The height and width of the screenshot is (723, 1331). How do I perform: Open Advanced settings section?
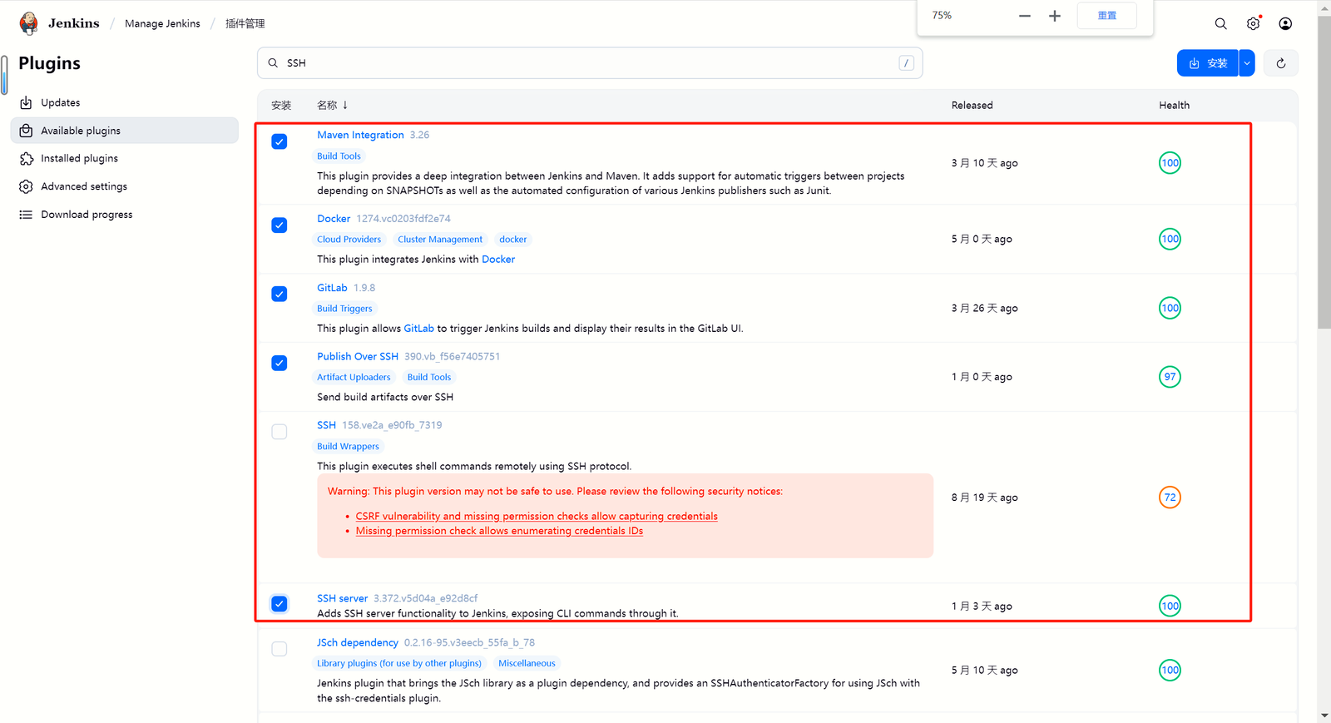point(125,186)
